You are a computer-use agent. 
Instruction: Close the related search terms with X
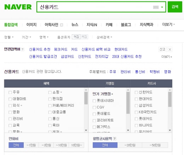(x=170, y=49)
